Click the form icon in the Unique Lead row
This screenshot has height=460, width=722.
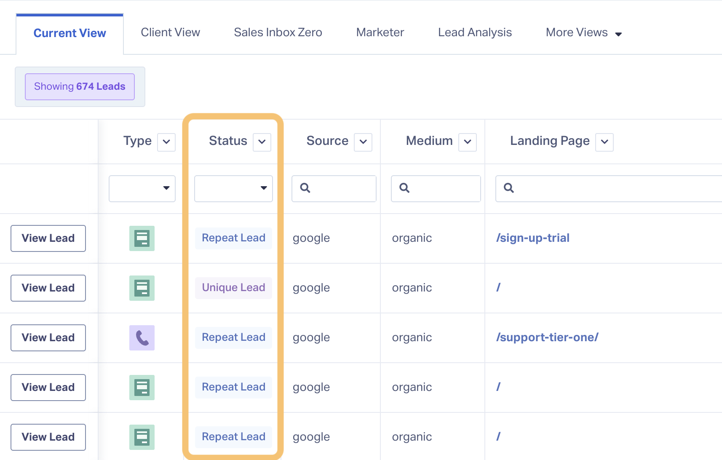142,288
